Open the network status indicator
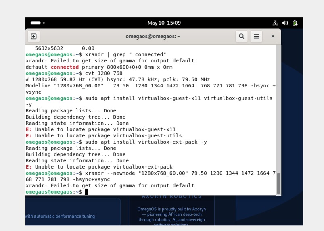The height and width of the screenshot is (231, 324). coord(275,23)
